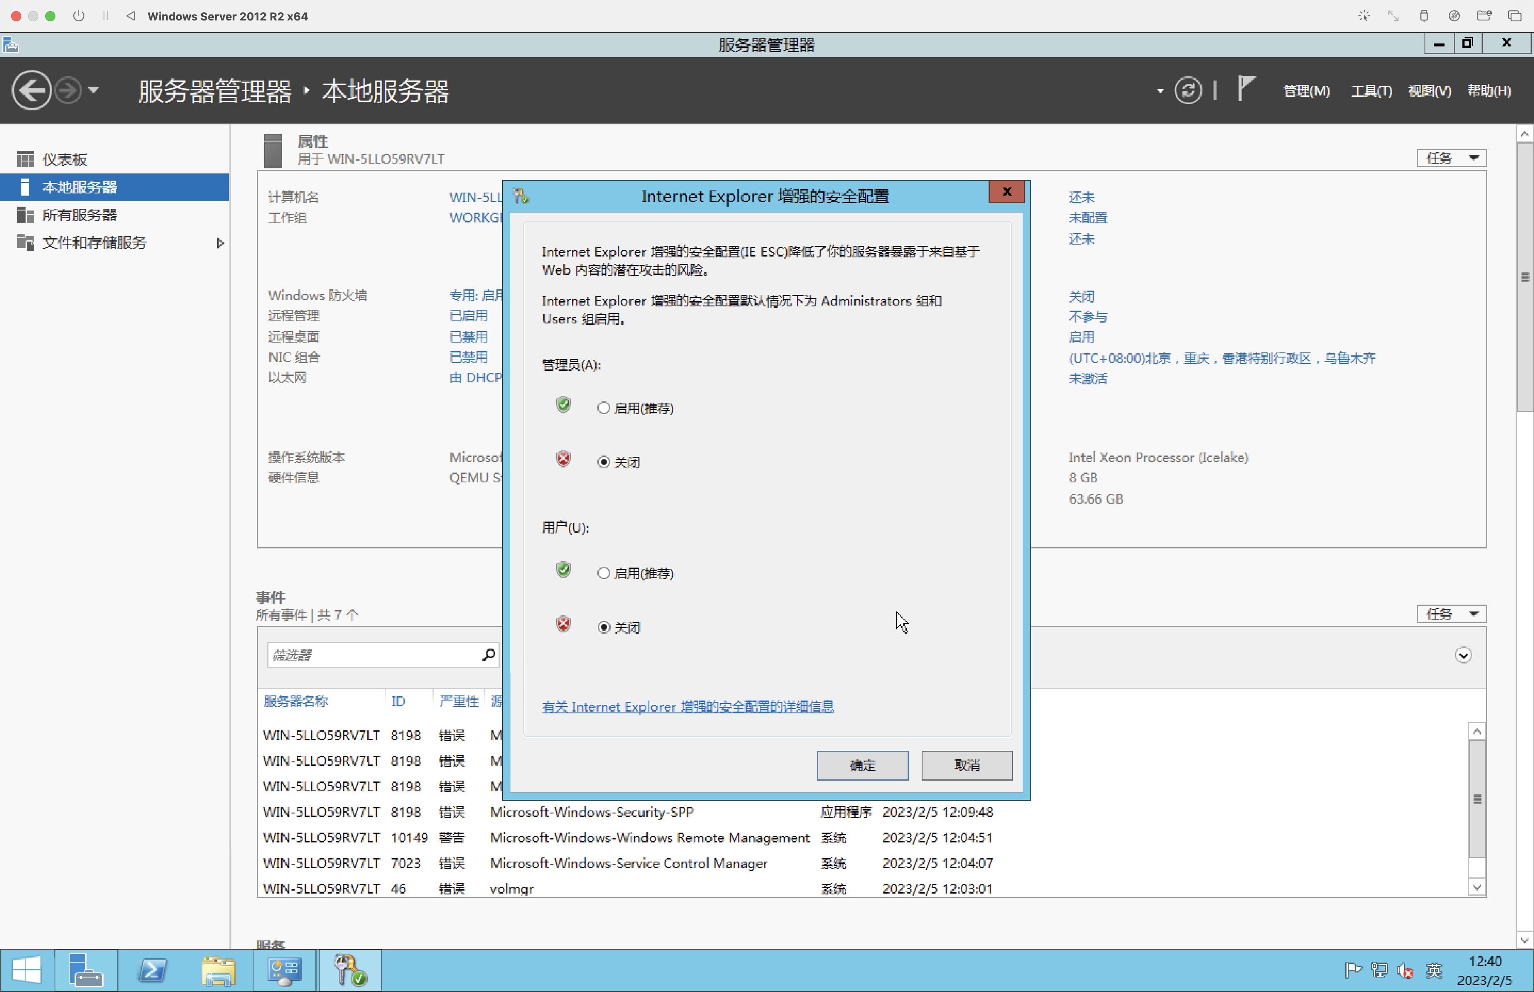Screen dimensions: 1534x992
Task: Click the 仪表板 grid icon
Action: point(25,159)
